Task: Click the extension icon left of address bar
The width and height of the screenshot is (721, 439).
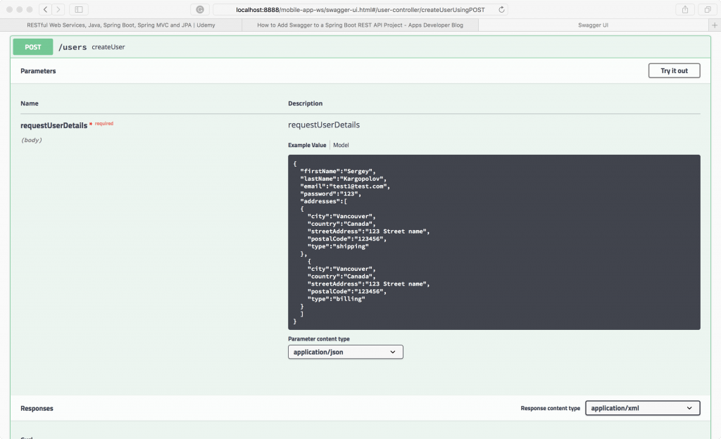Action: (x=200, y=10)
